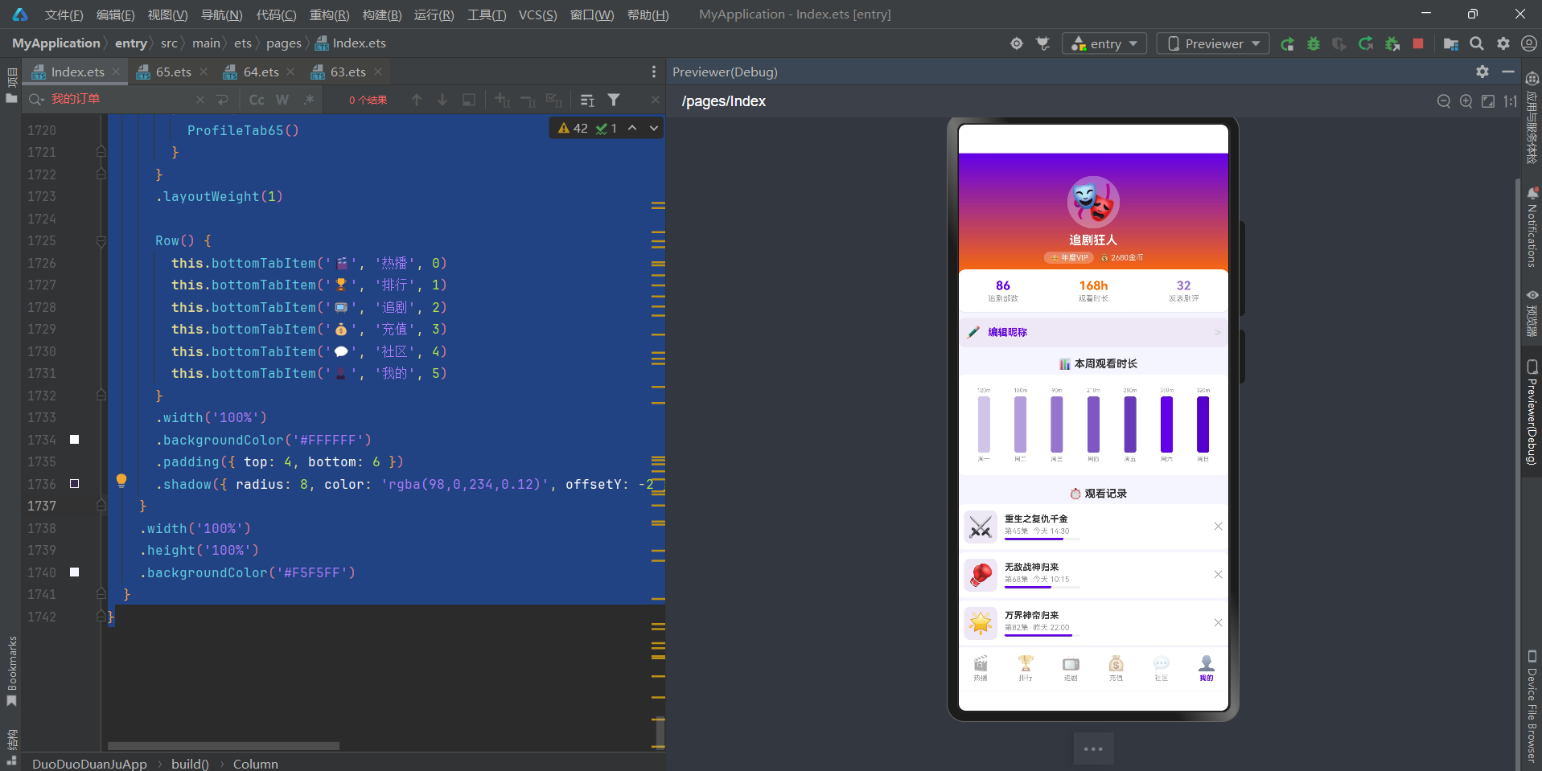Viewport: 1542px width, 771px height.
Task: Open the 文件(F) menu
Action: click(64, 14)
